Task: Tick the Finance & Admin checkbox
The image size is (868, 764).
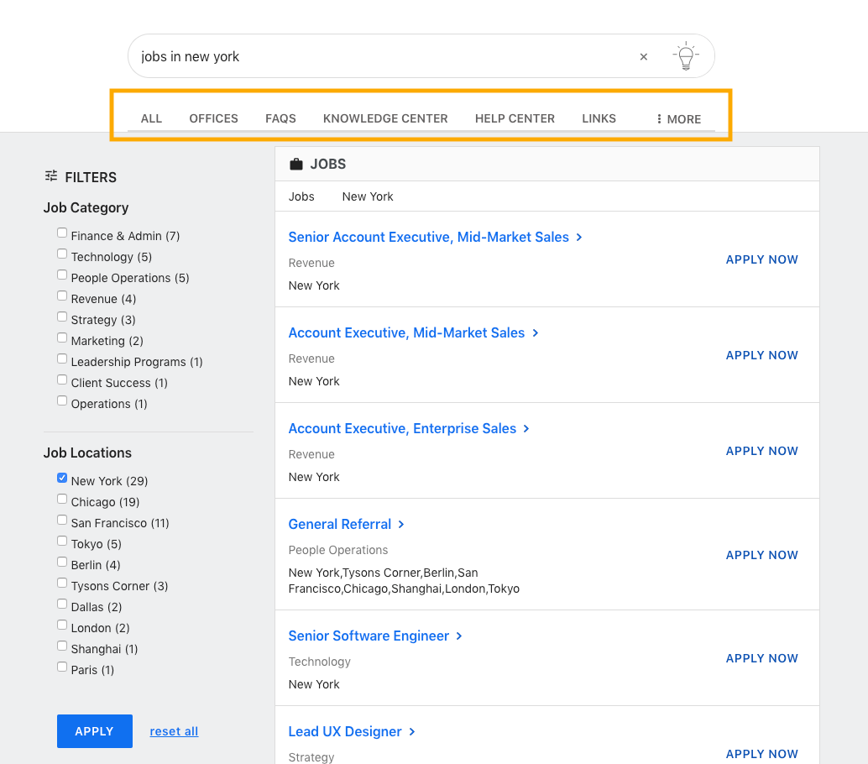Action: click(62, 233)
